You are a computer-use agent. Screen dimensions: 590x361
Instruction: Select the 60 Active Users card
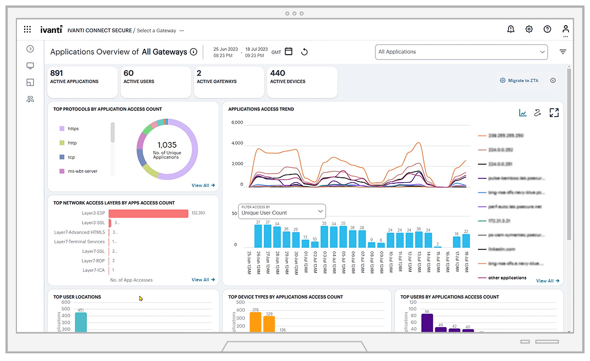coord(156,82)
